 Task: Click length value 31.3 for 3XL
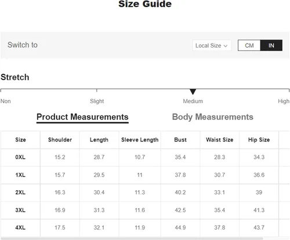pyautogui.click(x=99, y=210)
